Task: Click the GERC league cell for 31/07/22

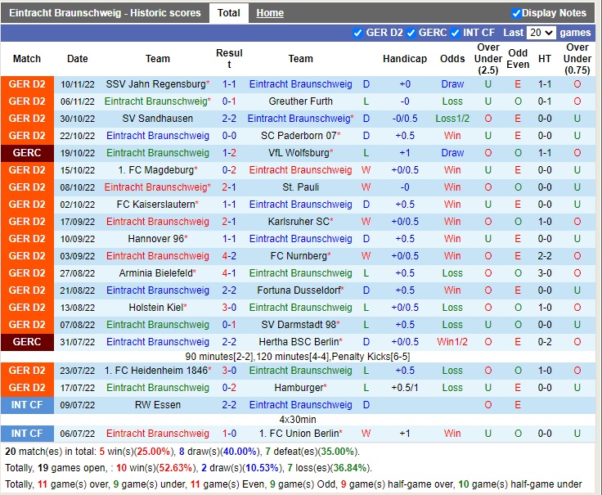Action: 27,342
